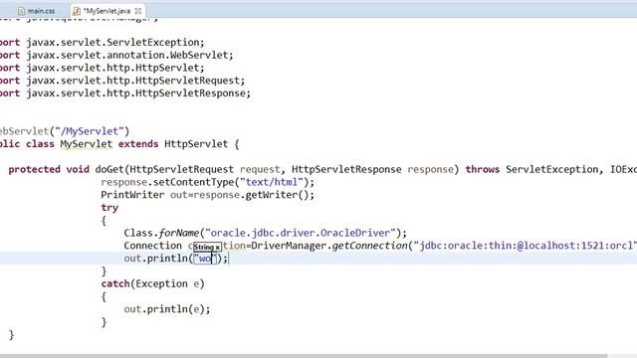The height and width of the screenshot is (358, 637).
Task: Click the 'String x' parameter hint tooltip
Action: pos(207,247)
